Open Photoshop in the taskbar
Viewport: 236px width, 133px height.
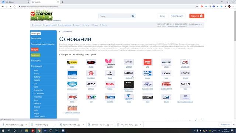tap(45, 130)
